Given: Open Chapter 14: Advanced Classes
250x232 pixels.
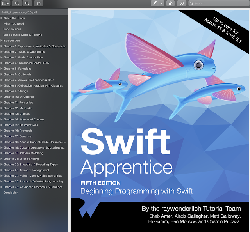Looking at the screenshot, I should 24,119.
